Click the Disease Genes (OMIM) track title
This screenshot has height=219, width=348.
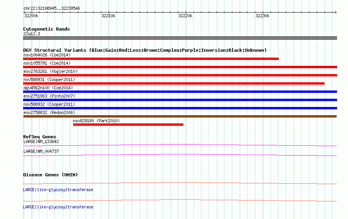(x=50, y=175)
